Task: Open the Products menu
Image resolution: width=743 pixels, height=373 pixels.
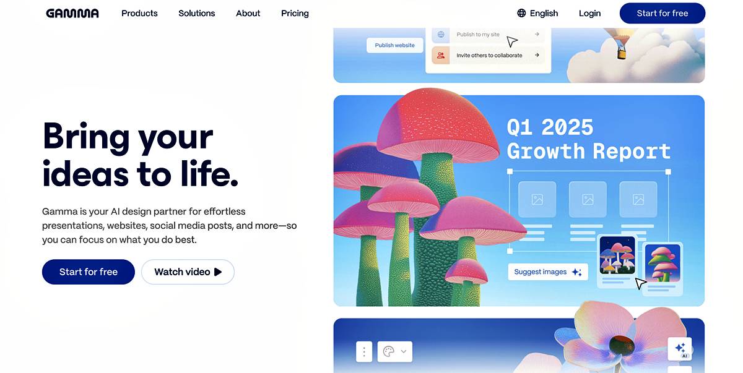Action: [x=139, y=13]
